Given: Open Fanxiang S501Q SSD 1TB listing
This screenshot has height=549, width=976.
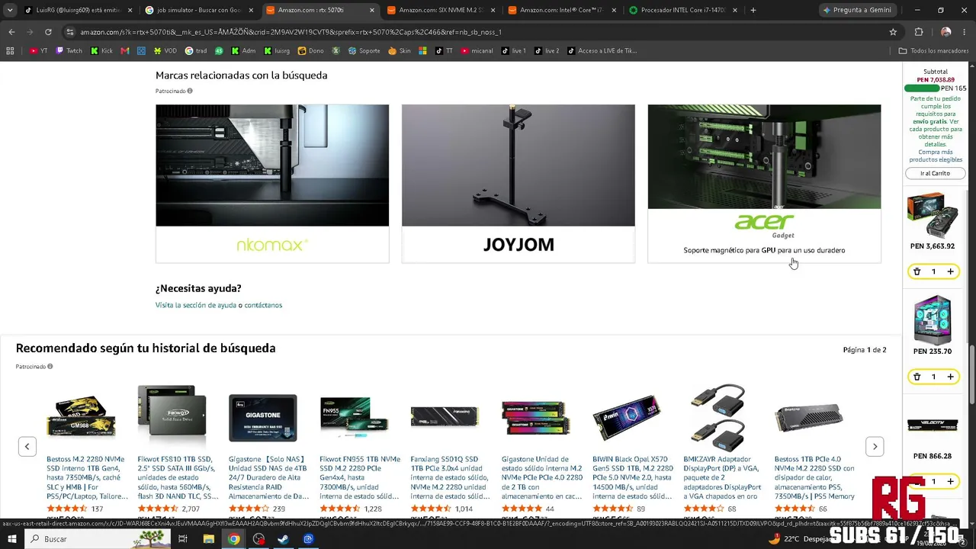Looking at the screenshot, I should (x=450, y=477).
